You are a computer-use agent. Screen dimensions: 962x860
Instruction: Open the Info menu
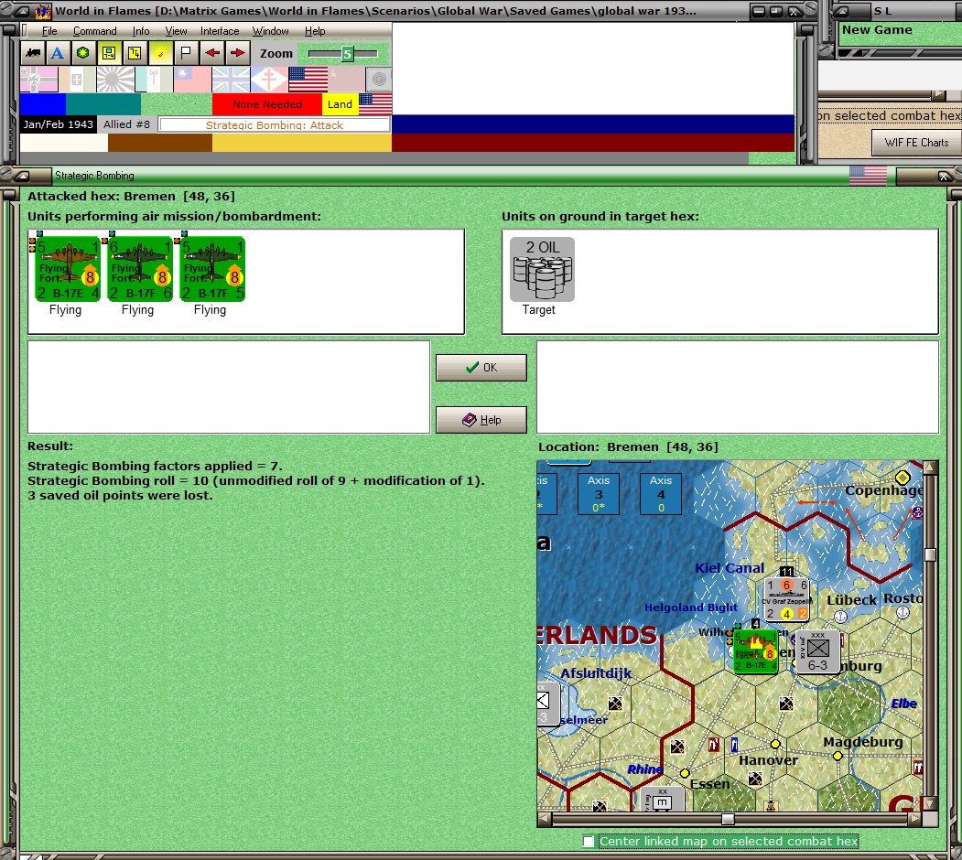[x=140, y=31]
